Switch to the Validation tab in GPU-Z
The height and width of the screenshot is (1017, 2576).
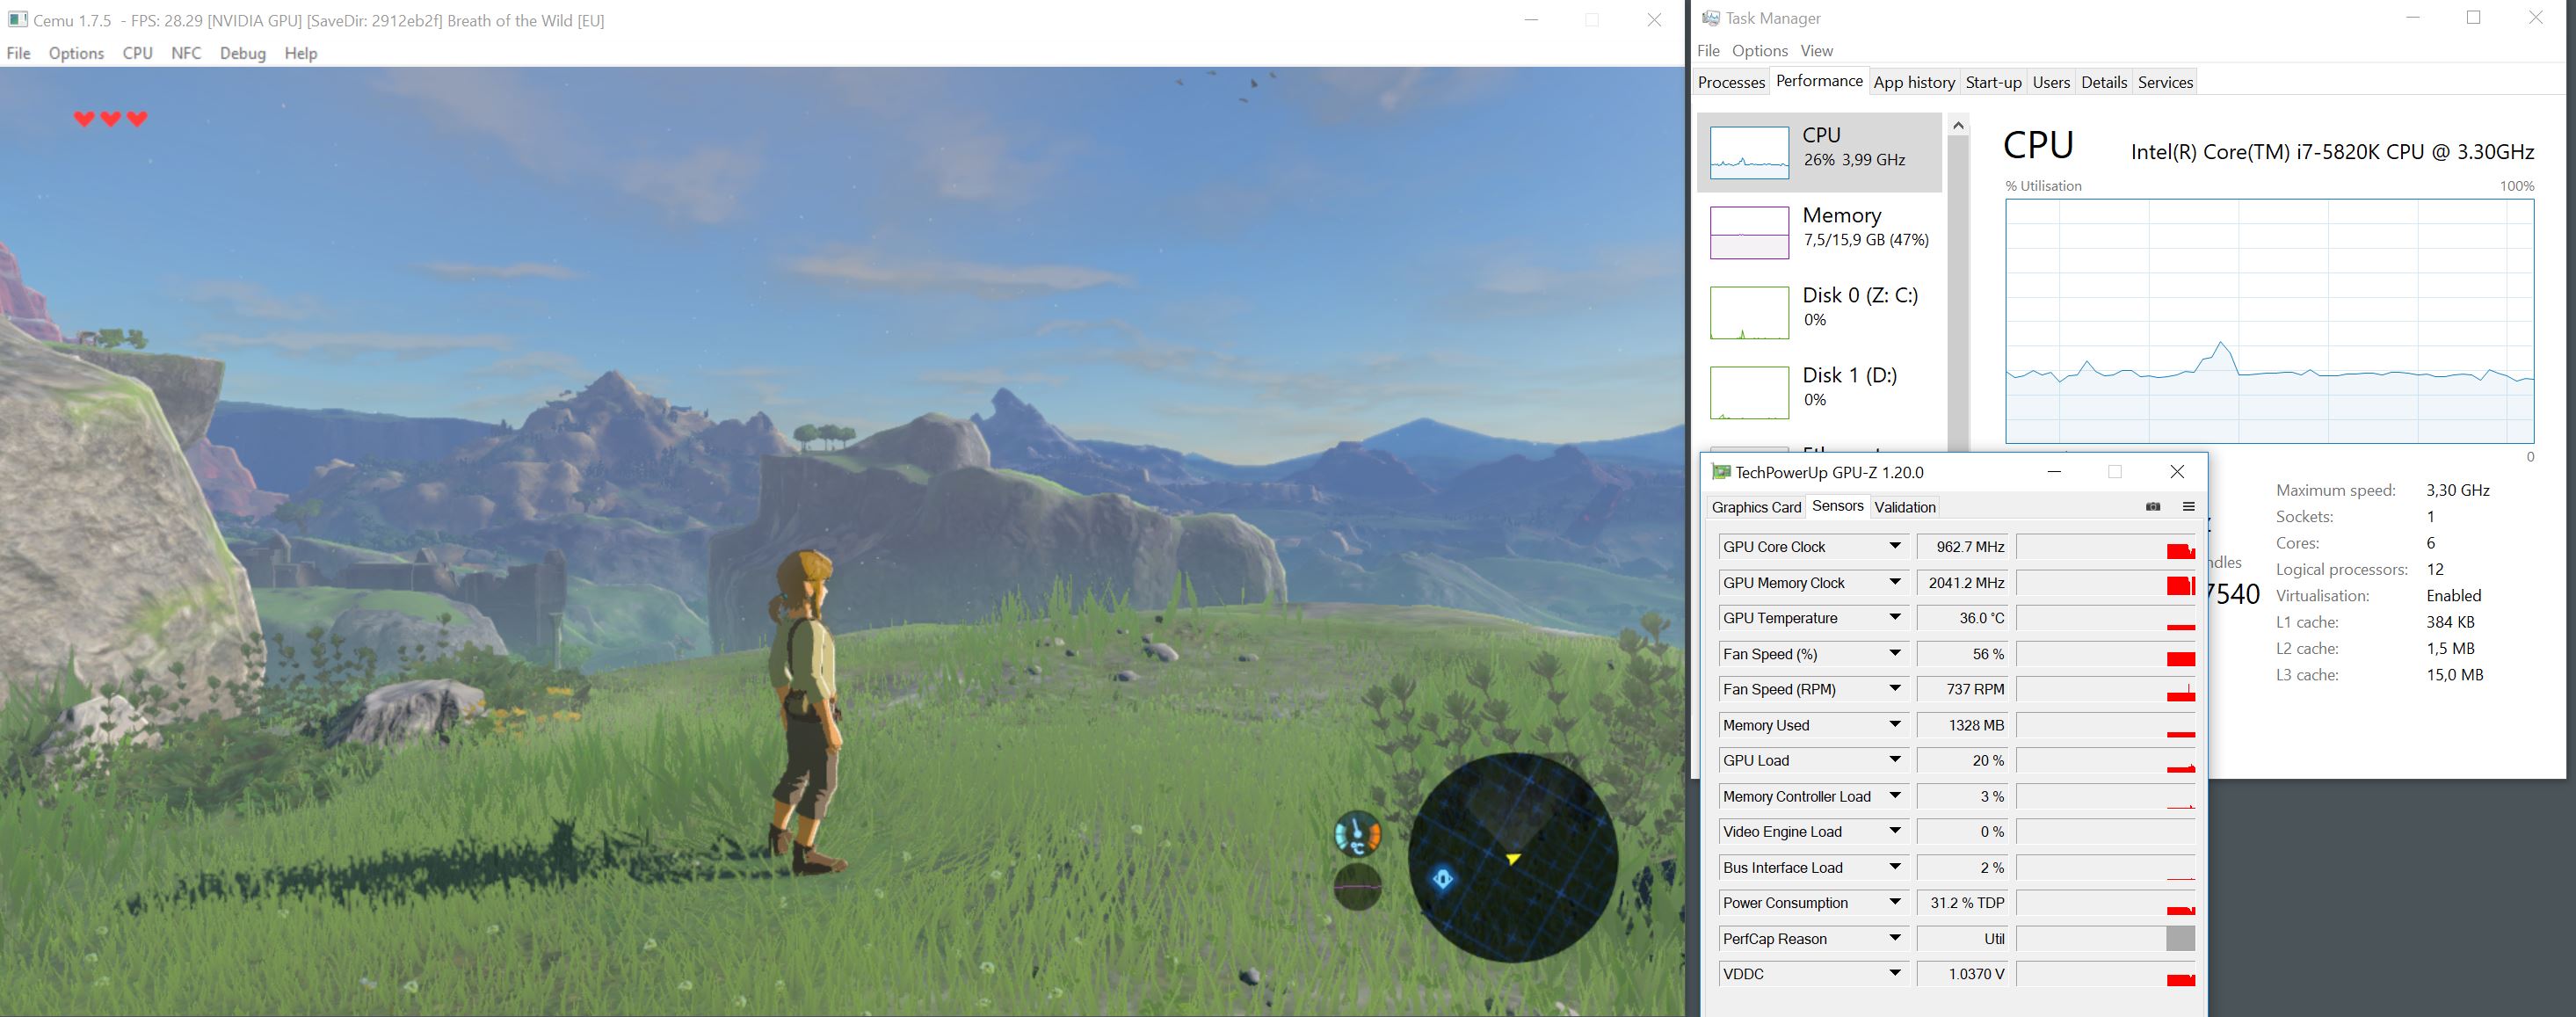tap(1904, 507)
